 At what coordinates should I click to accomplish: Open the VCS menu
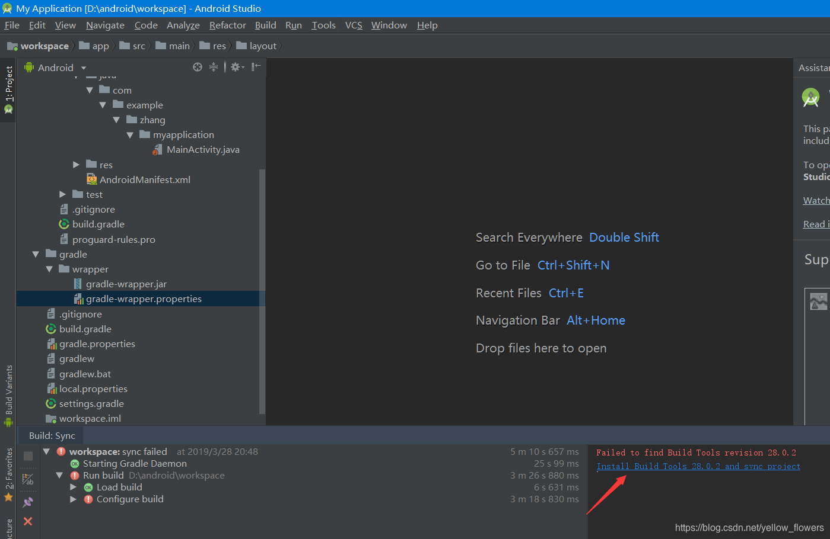coord(354,25)
